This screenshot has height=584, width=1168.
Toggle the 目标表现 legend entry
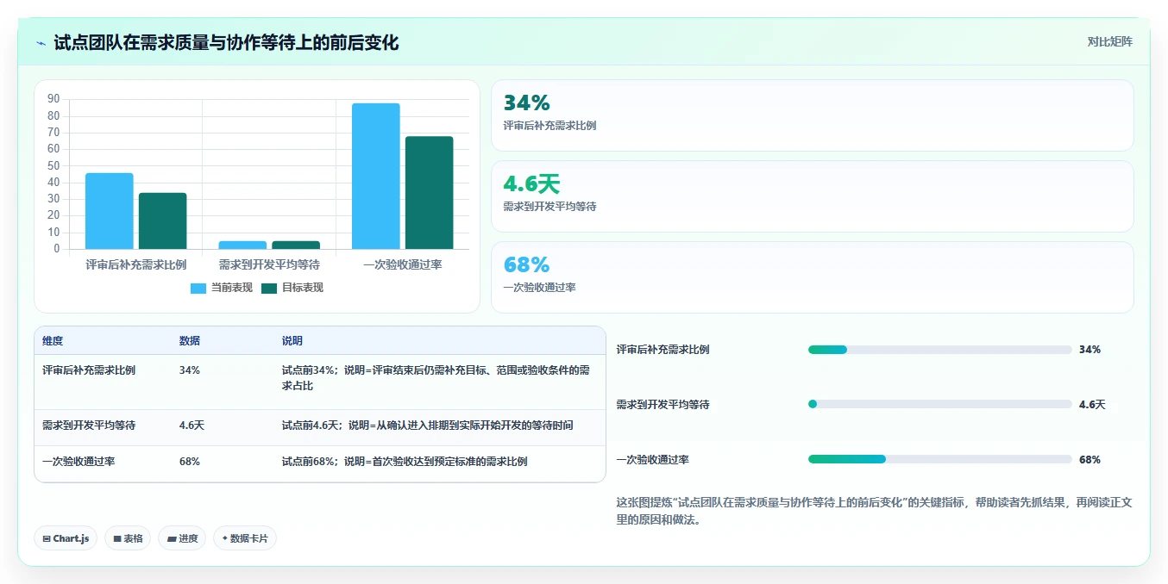[292, 288]
